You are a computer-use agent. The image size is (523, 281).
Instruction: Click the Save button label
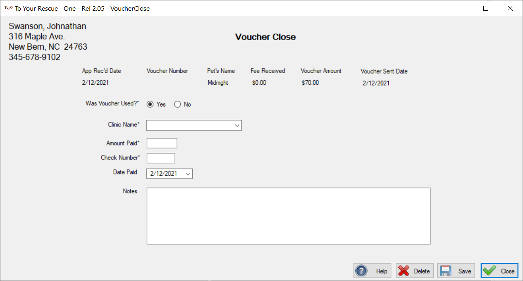click(x=465, y=271)
